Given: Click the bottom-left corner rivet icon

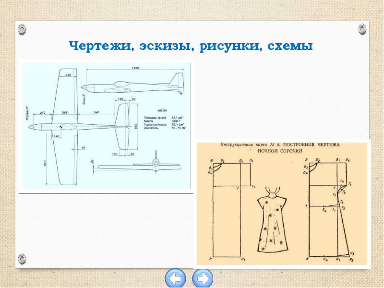Looking at the screenshot, I should tap(22, 260).
